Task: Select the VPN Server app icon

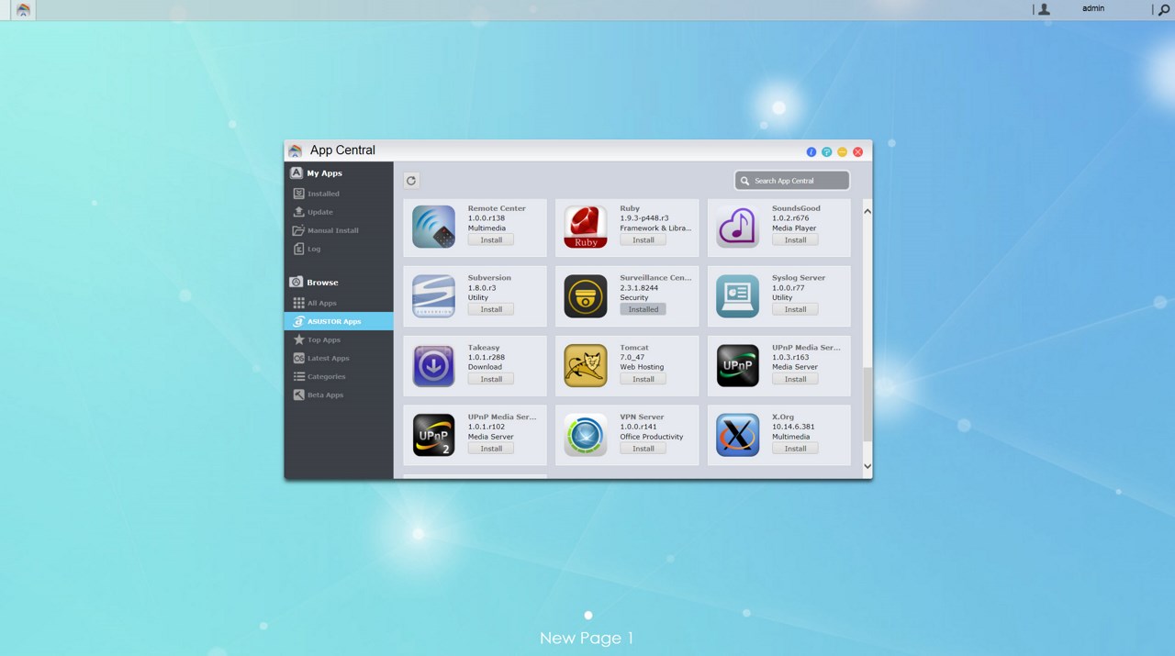Action: pyautogui.click(x=586, y=435)
